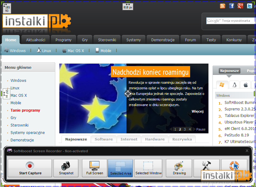The image size is (256, 187).
Task: Close the Soft4boost Screen Recorder toolbar
Action: 247,151
